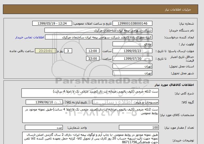Screen dimensions: 204x144
Task: Click the text ساعت باقی مانده
Action: 22,51
